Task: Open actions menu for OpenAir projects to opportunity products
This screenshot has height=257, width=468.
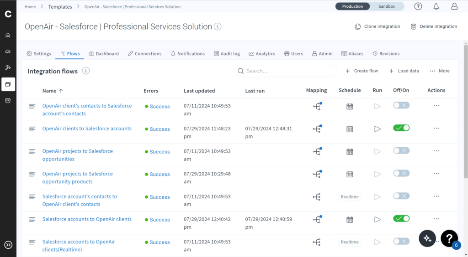Action: tap(436, 174)
